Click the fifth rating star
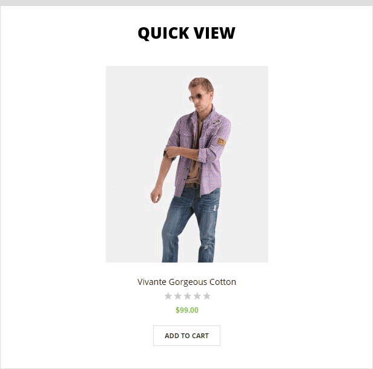Viewport: 373px width, 369px height. (x=206, y=296)
